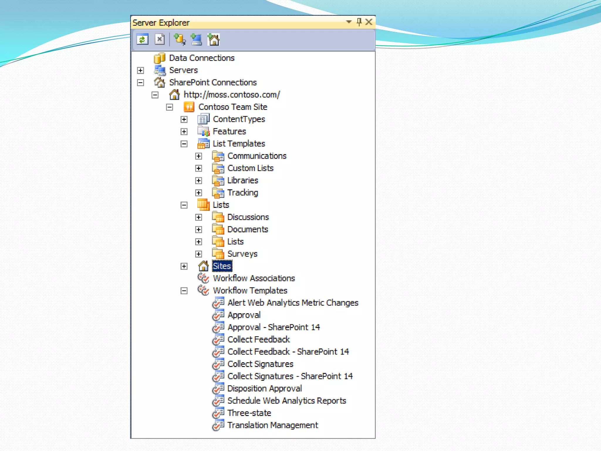Click the Workflow Associations icon

click(203, 278)
